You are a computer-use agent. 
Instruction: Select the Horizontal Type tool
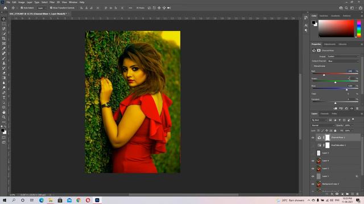pyautogui.click(x=4, y=97)
